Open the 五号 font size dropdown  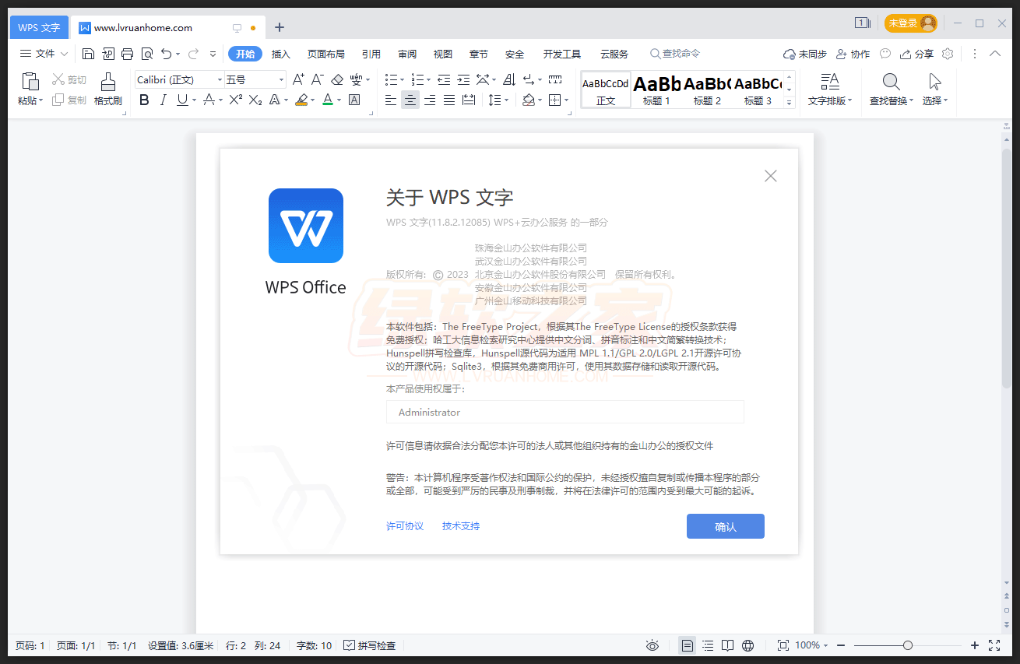coord(281,79)
